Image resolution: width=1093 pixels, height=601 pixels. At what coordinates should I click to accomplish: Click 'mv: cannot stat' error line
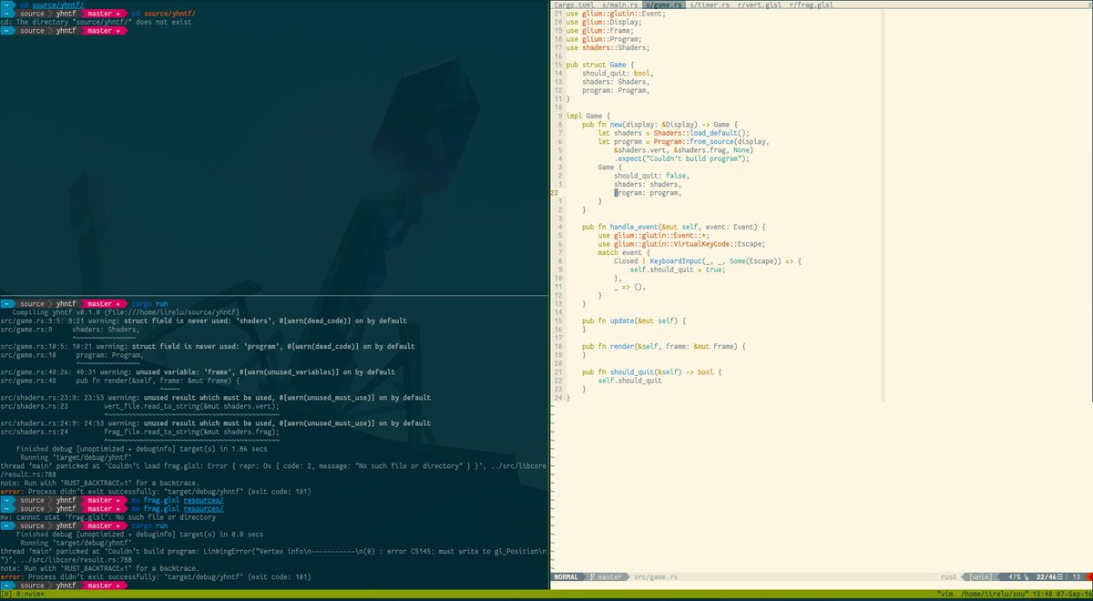[108, 517]
